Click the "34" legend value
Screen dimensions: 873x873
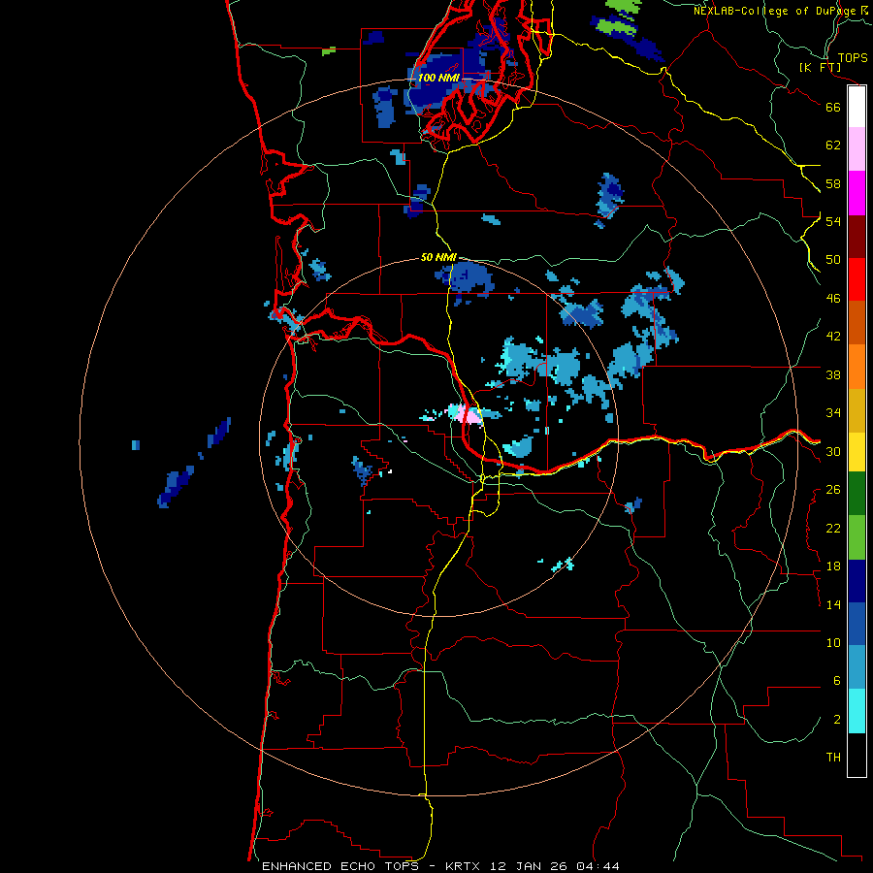click(x=833, y=413)
